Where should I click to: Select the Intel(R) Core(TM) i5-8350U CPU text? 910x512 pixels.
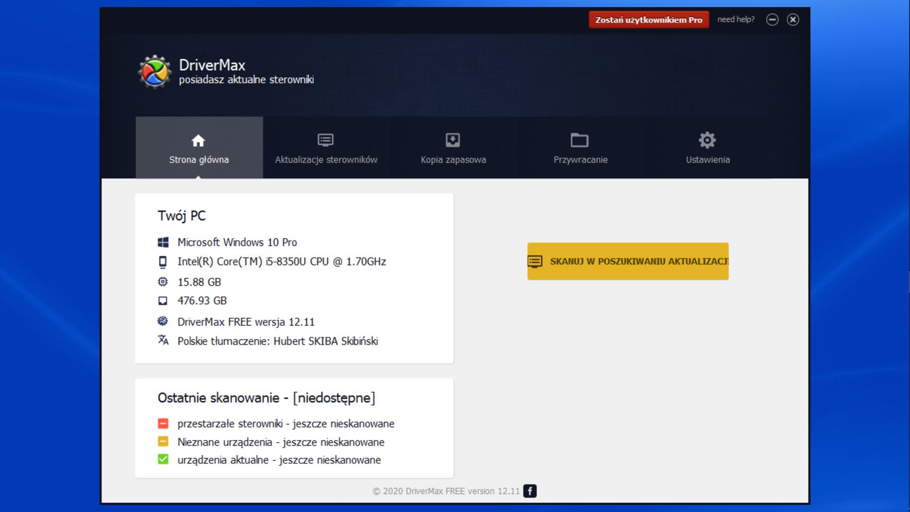(281, 262)
